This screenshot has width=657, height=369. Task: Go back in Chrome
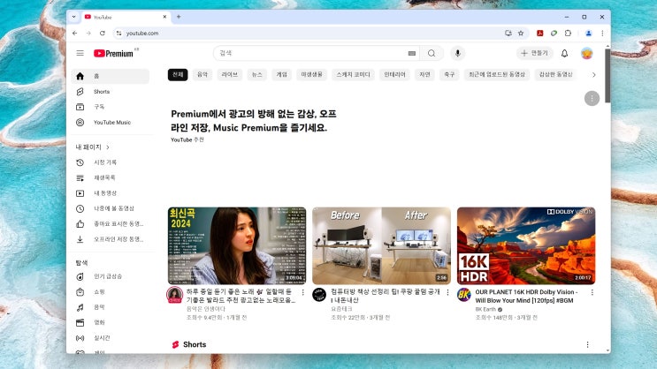pyautogui.click(x=75, y=33)
